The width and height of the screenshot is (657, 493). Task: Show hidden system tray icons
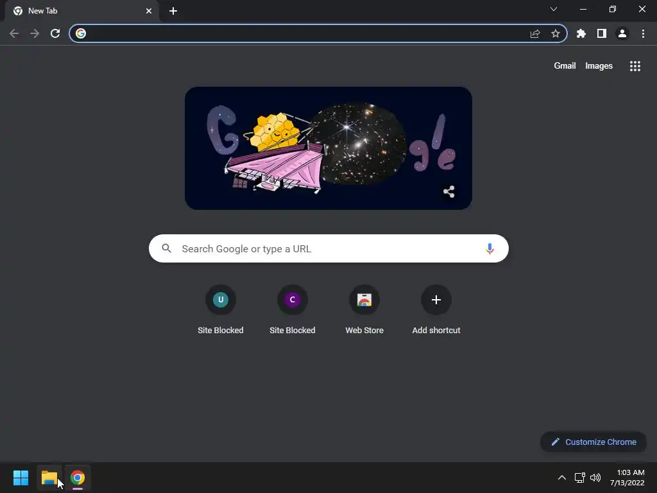(x=562, y=478)
